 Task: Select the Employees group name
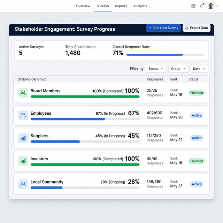pyautogui.click(x=41, y=113)
